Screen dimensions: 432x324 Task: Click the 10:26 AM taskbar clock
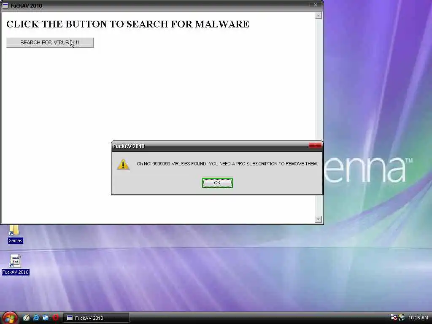click(x=418, y=318)
